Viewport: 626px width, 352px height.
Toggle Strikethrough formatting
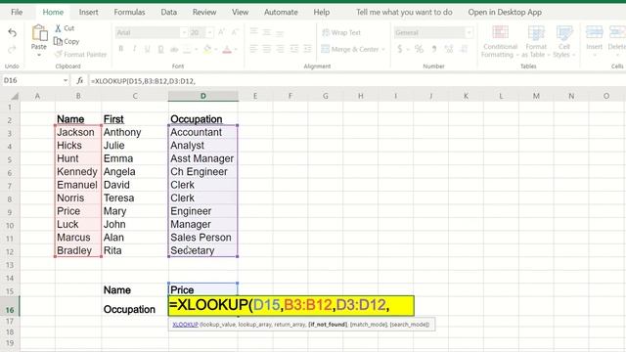coord(174,50)
